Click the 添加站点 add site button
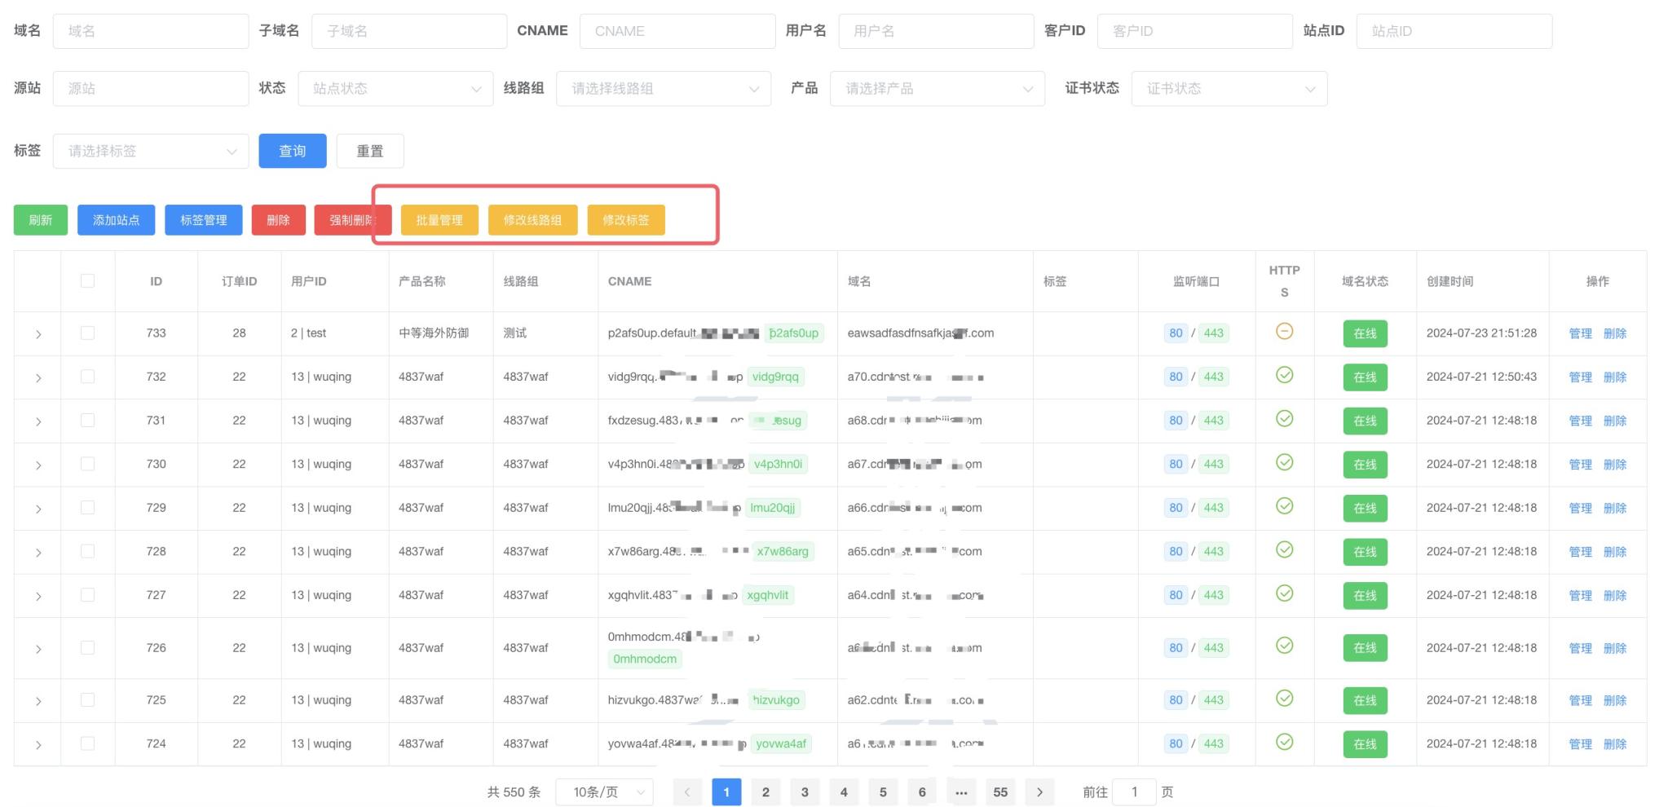This screenshot has width=1659, height=807. 116,219
